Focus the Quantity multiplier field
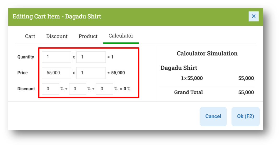 (91, 57)
